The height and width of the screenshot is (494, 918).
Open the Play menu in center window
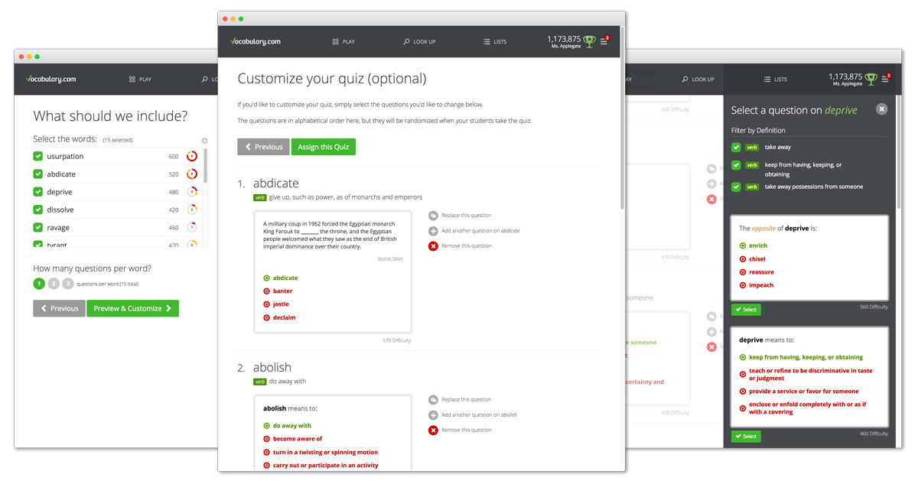coord(343,42)
